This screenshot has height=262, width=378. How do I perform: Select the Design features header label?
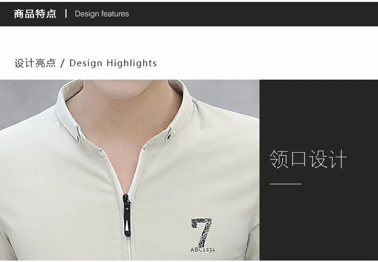point(102,14)
